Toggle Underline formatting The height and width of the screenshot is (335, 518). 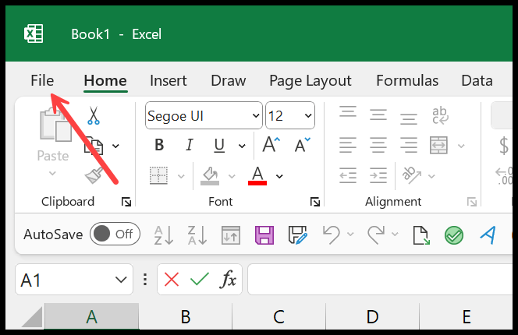[x=219, y=145]
